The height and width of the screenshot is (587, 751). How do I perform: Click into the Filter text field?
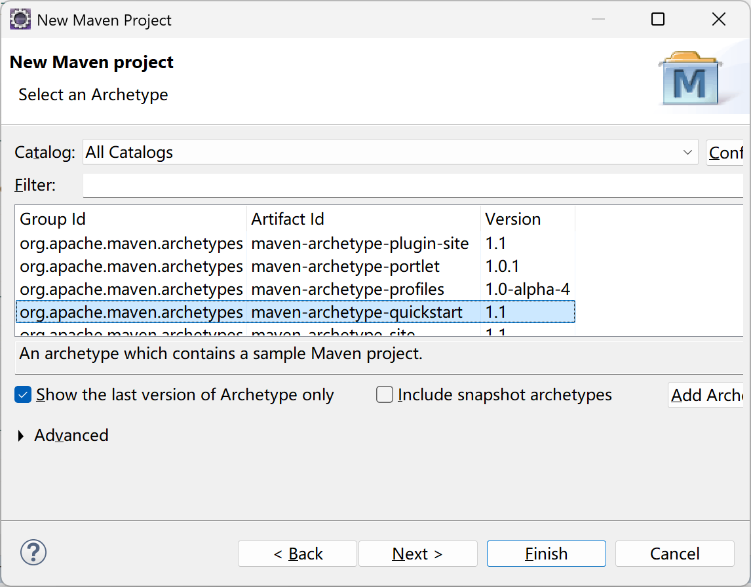(x=413, y=185)
